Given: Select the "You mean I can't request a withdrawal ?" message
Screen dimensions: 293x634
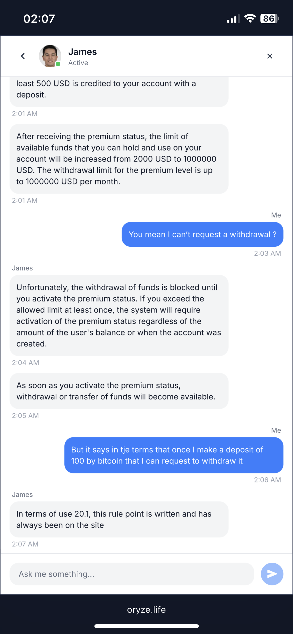Looking at the screenshot, I should (202, 234).
